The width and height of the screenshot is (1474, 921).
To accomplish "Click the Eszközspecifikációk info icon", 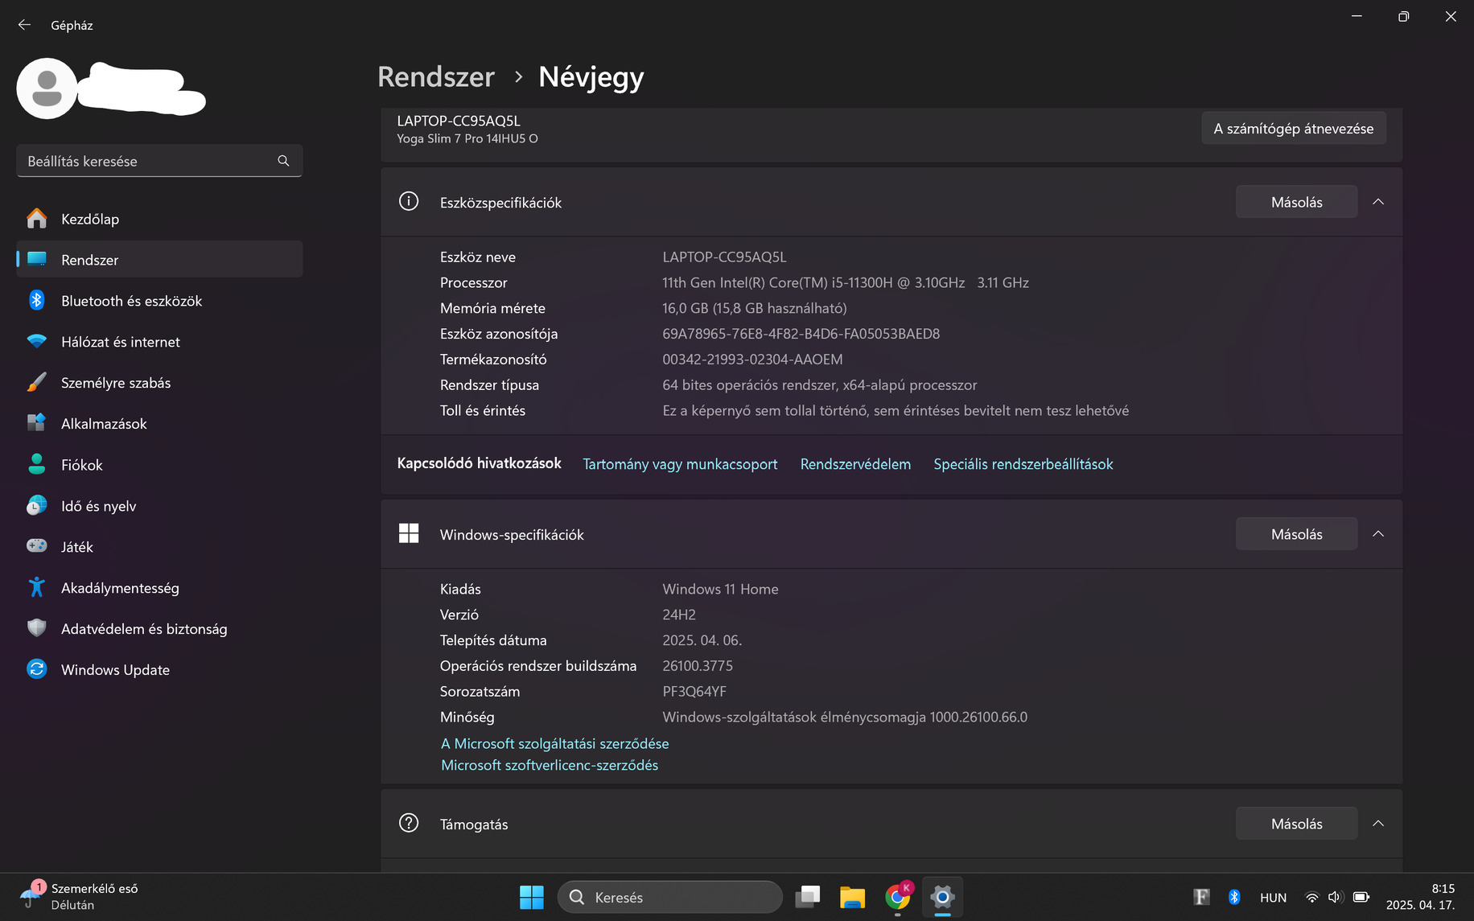I will pos(409,201).
